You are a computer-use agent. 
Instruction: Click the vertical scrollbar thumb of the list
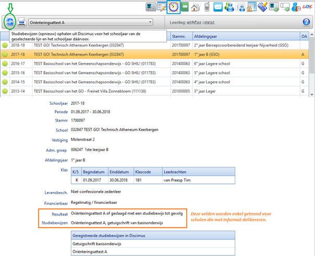click(x=312, y=55)
